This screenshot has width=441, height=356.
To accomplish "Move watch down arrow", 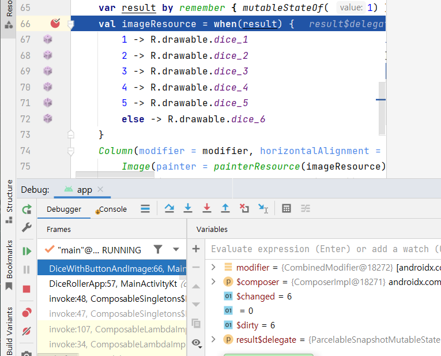I will pyautogui.click(x=196, y=304).
